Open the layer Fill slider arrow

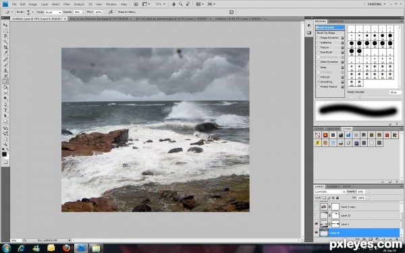(x=367, y=198)
